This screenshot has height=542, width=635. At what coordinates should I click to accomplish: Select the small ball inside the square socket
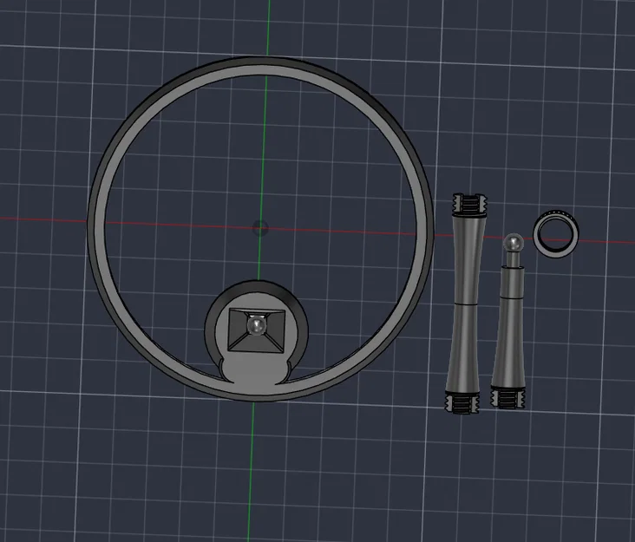(x=257, y=325)
